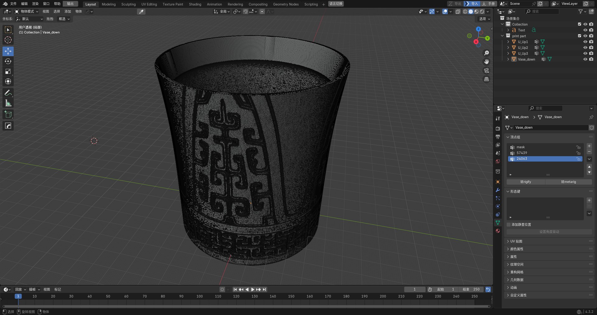Exclude the print part collection checkbox

click(579, 36)
